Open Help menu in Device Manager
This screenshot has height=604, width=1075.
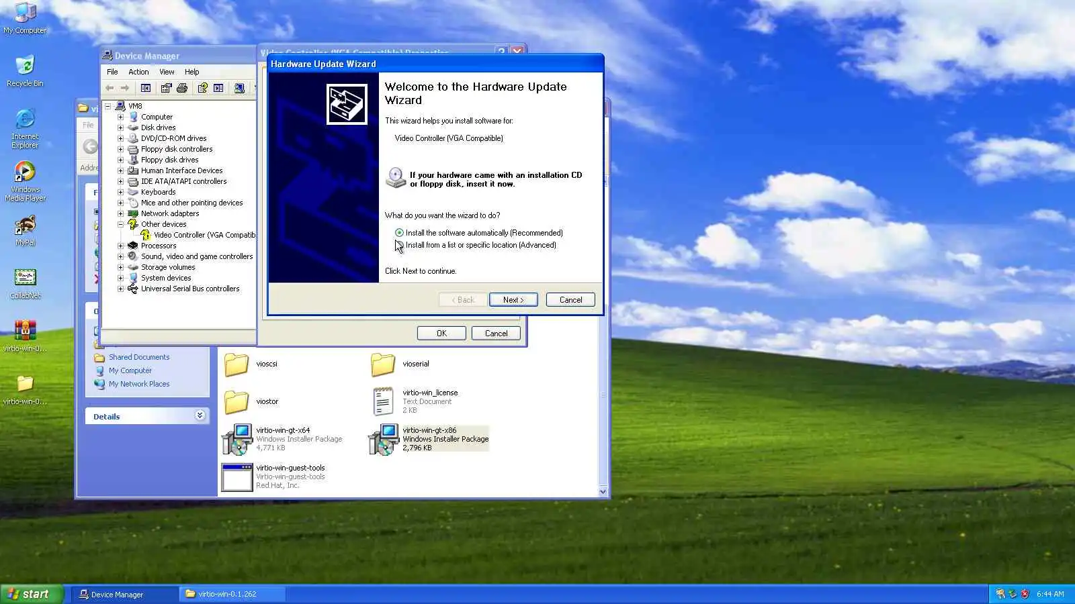(x=192, y=72)
